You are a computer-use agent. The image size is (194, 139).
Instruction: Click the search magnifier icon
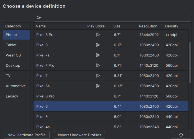point(39,18)
